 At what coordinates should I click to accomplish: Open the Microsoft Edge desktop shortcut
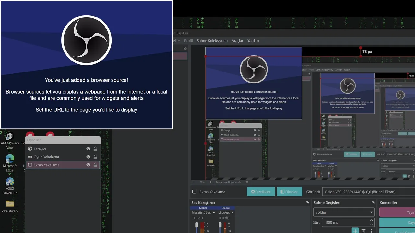pyautogui.click(x=10, y=163)
